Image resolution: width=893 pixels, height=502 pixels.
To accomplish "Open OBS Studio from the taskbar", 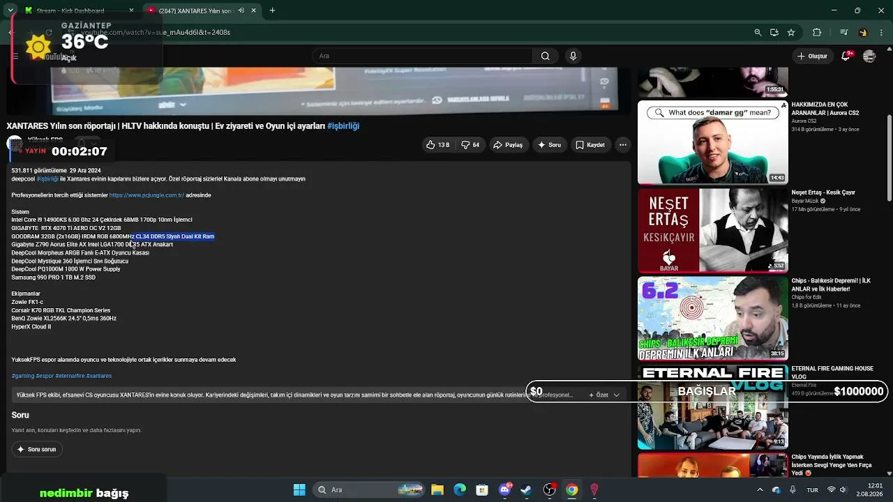I will pyautogui.click(x=550, y=489).
